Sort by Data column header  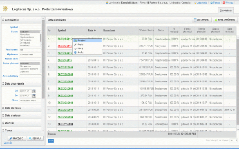(x=92, y=30)
